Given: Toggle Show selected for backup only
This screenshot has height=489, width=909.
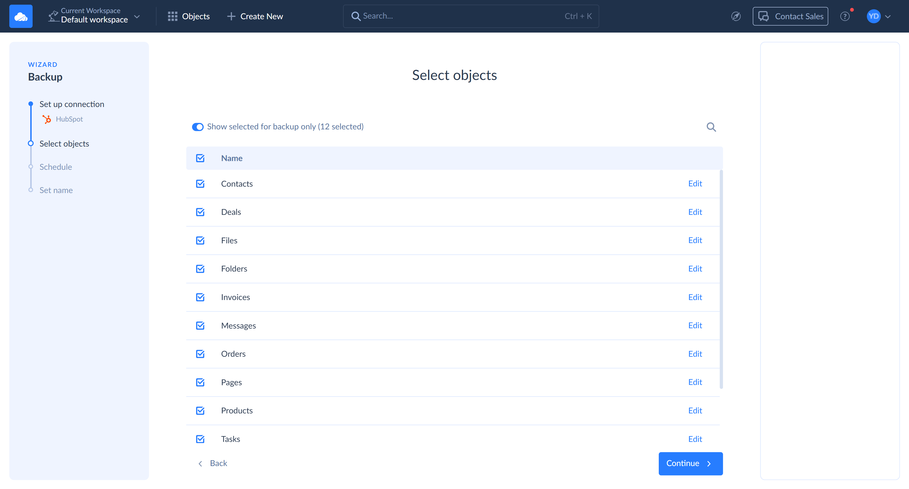Looking at the screenshot, I should (198, 127).
